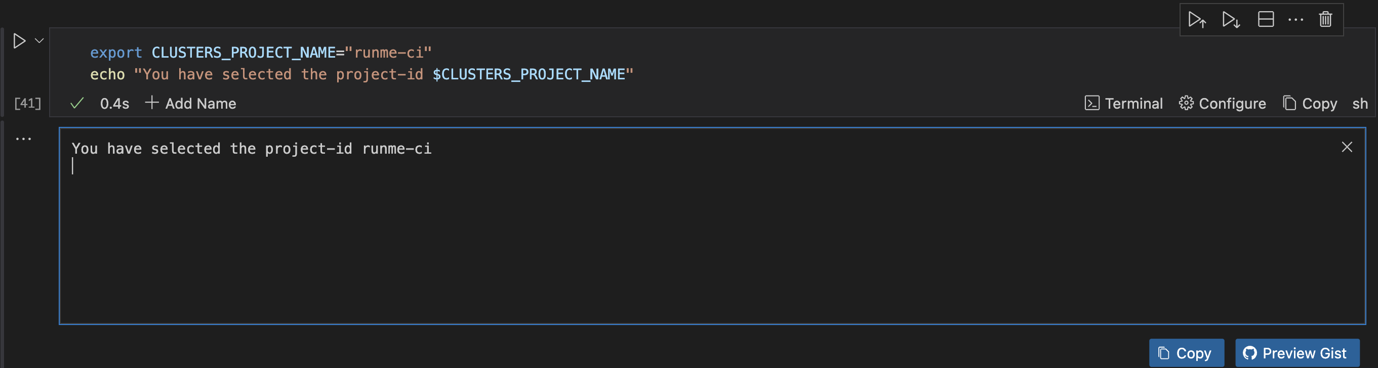Select the sh language mode indicator
1378x368 pixels.
(x=1360, y=103)
